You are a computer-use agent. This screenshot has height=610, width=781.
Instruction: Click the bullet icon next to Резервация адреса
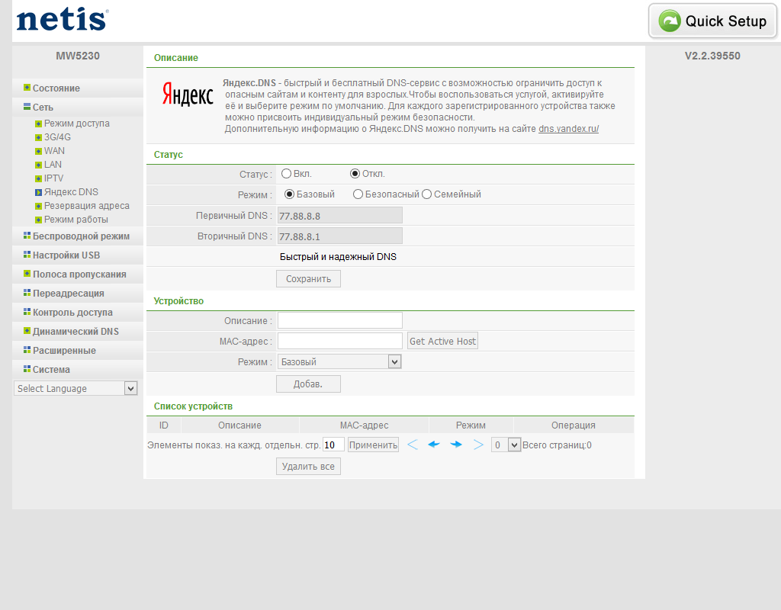(x=38, y=206)
